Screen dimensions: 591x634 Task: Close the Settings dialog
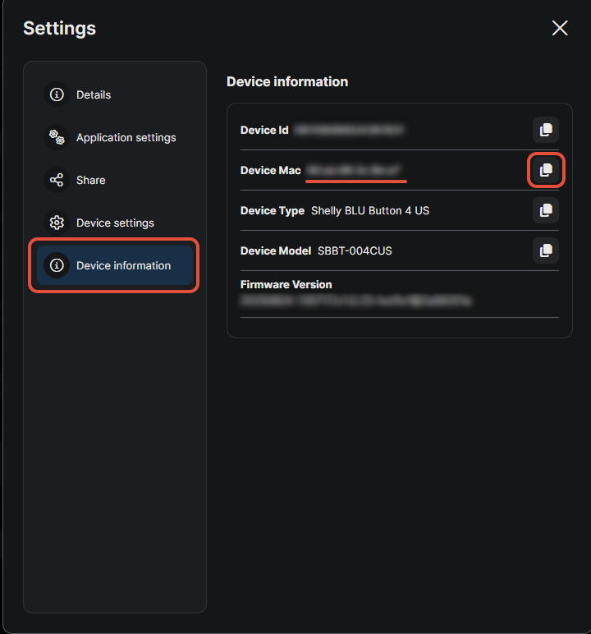pos(560,28)
